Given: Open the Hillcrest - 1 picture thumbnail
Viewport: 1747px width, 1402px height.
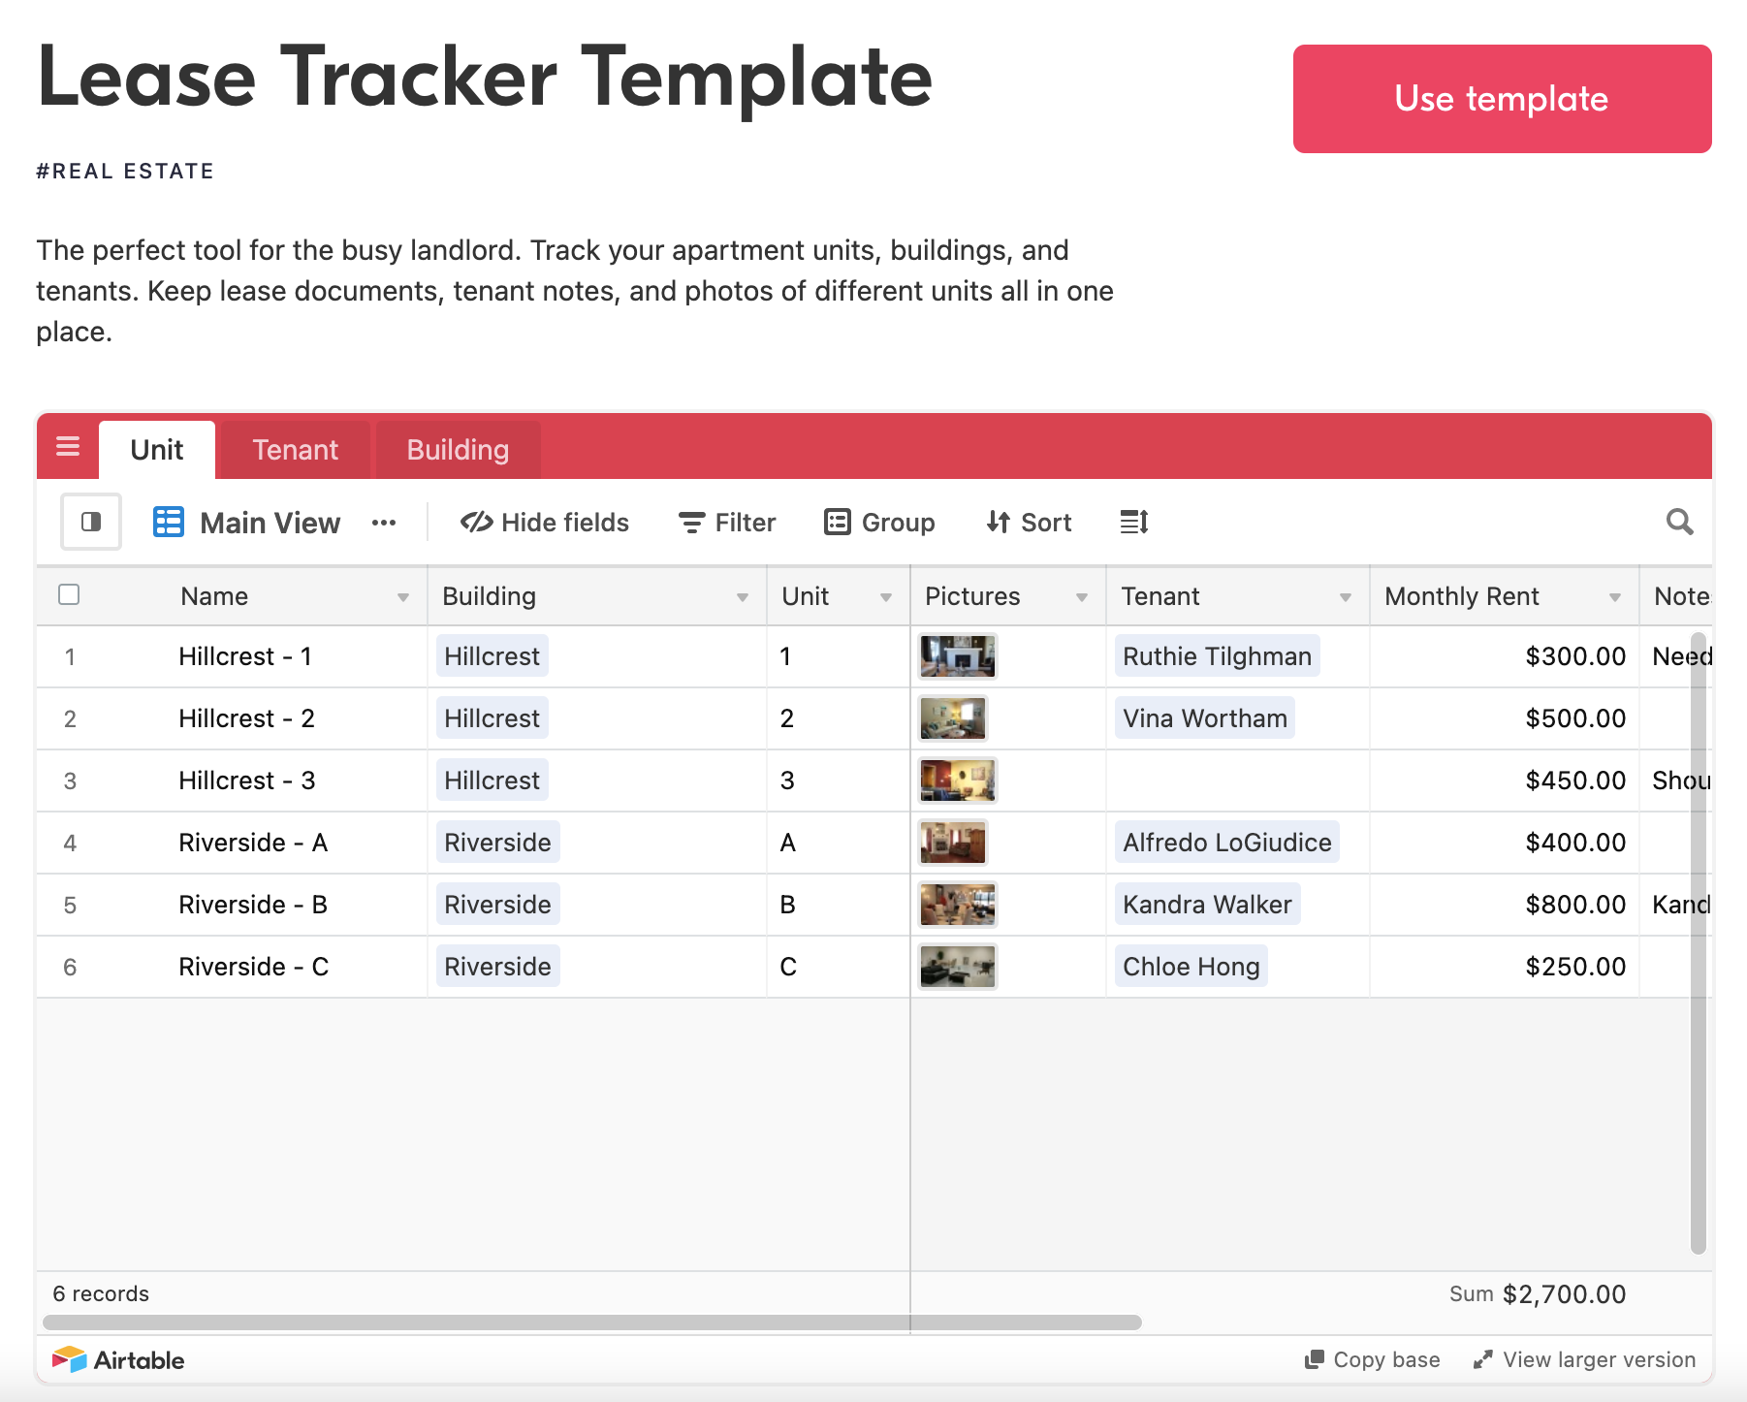Looking at the screenshot, I should pos(957,656).
